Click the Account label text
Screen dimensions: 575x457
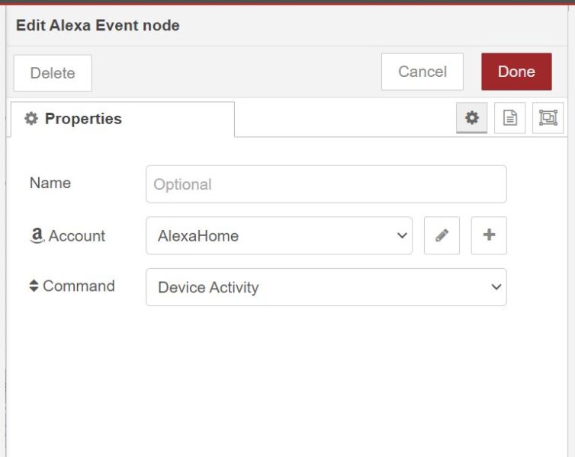[76, 236]
